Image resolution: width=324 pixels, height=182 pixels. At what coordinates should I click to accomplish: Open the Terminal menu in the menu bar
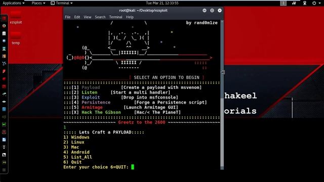(x=116, y=17)
